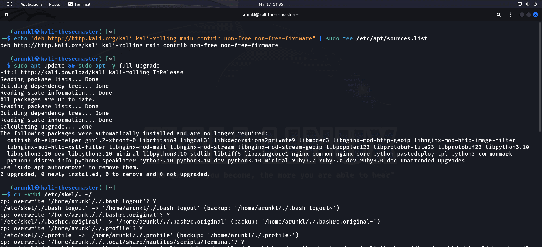This screenshot has height=247, width=542.
Task: Open the Terminal app menu in top bar
Action: pyautogui.click(x=79, y=4)
